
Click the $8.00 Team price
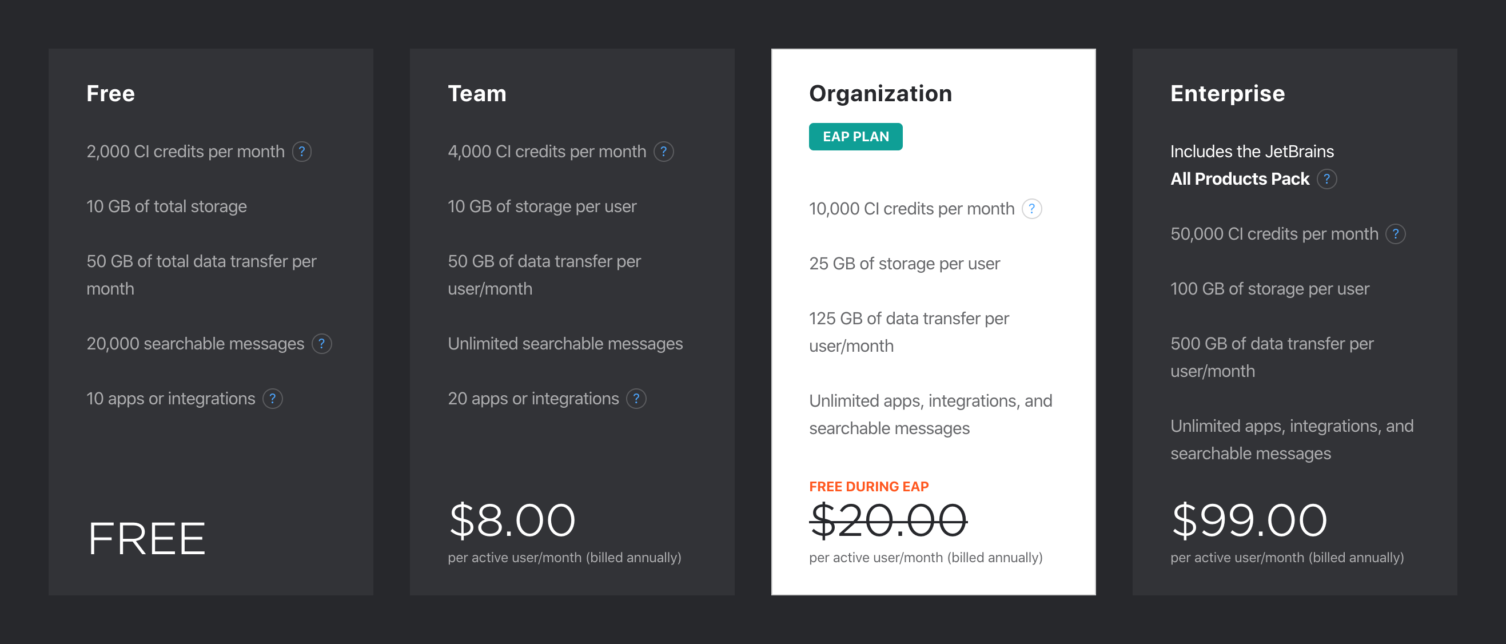(x=512, y=520)
